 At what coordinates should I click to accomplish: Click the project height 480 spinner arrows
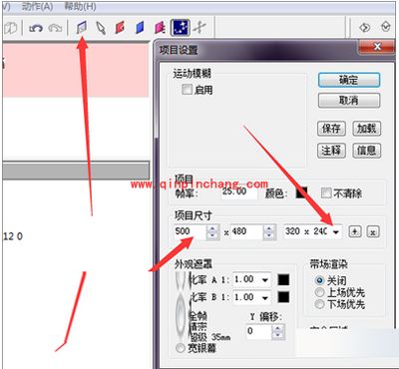pyautogui.click(x=269, y=231)
